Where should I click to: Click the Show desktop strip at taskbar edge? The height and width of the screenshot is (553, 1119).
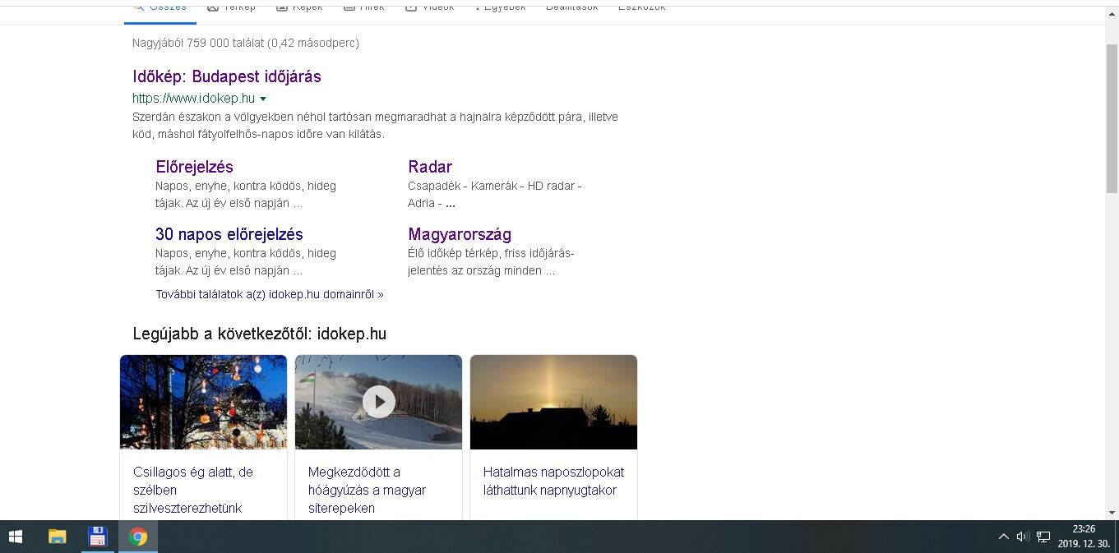click(1117, 537)
